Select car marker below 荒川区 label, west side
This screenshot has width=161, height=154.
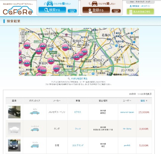click(x=65, y=47)
